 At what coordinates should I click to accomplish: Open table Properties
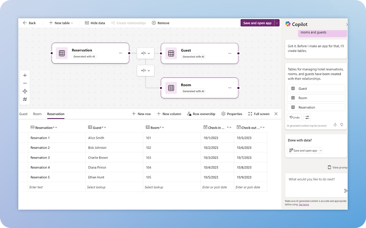[x=232, y=114]
